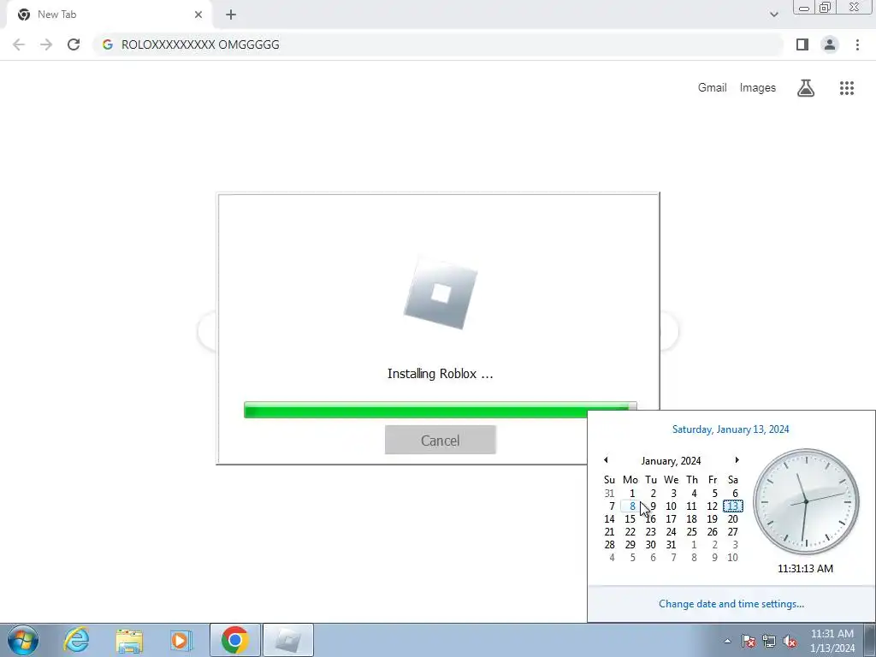Image resolution: width=876 pixels, height=657 pixels.
Task: Click Saturday, January 13, 2024 date link
Action: tap(731, 429)
